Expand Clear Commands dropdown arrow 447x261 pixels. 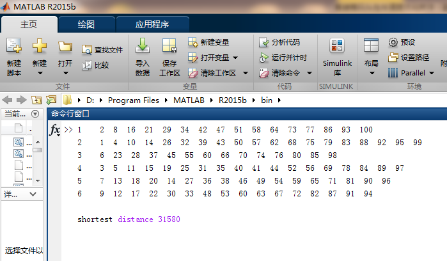click(310, 74)
